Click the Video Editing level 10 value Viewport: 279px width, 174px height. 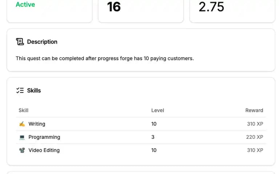[x=154, y=150]
